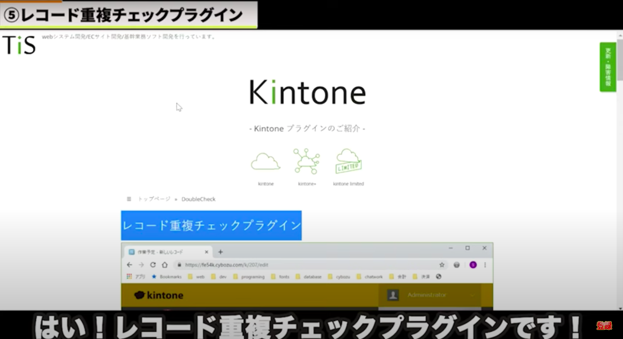Viewport: 623px width, 339px height.
Task: Click the DoubleCheck breadcrumb item
Action: point(198,199)
